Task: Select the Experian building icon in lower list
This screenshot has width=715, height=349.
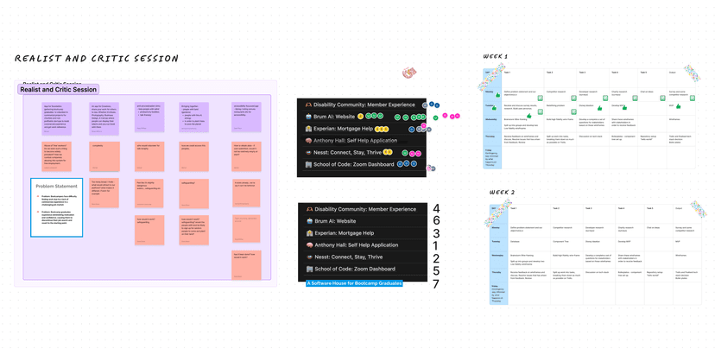Action: tap(308, 233)
